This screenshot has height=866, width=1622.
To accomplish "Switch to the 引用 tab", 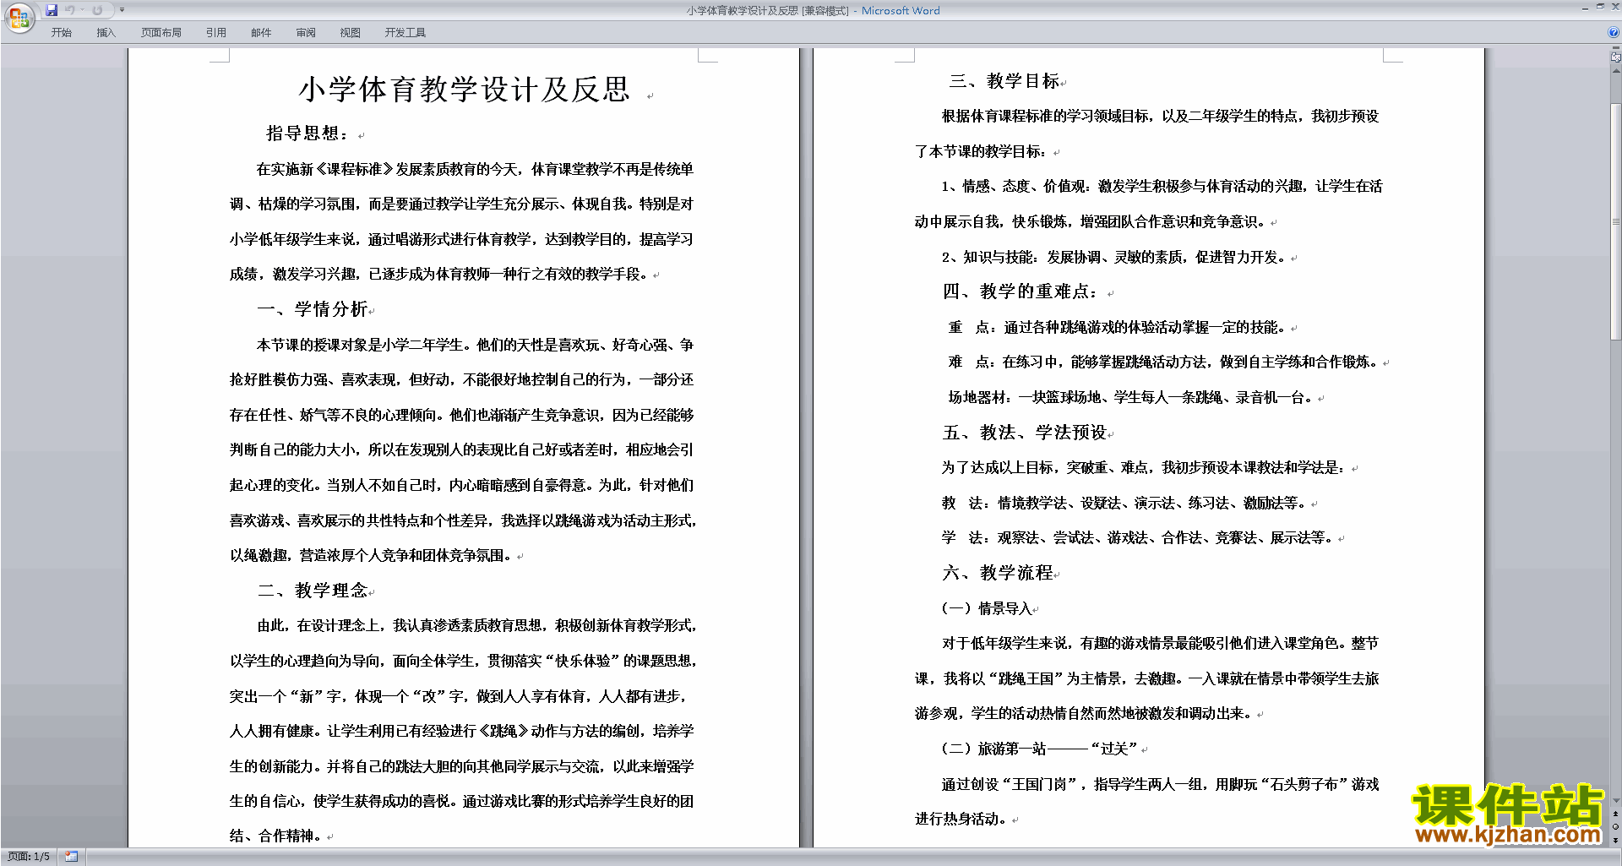I will (x=216, y=32).
